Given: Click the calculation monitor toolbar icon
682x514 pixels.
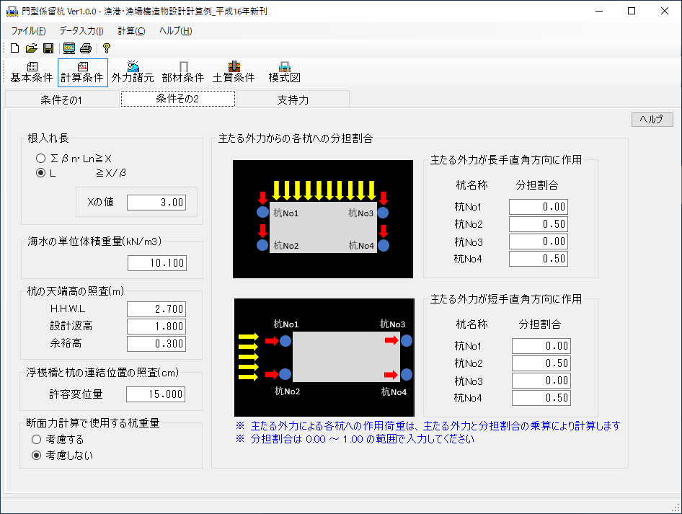Looking at the screenshot, I should [68, 48].
